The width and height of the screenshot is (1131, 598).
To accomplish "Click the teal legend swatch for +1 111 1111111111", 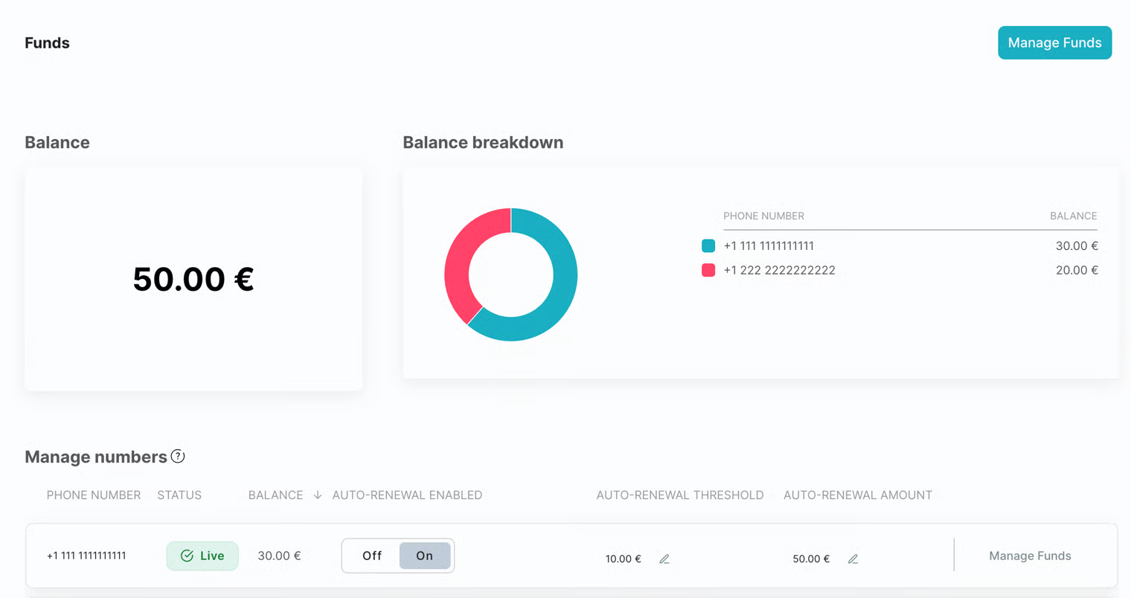I will pyautogui.click(x=708, y=245).
